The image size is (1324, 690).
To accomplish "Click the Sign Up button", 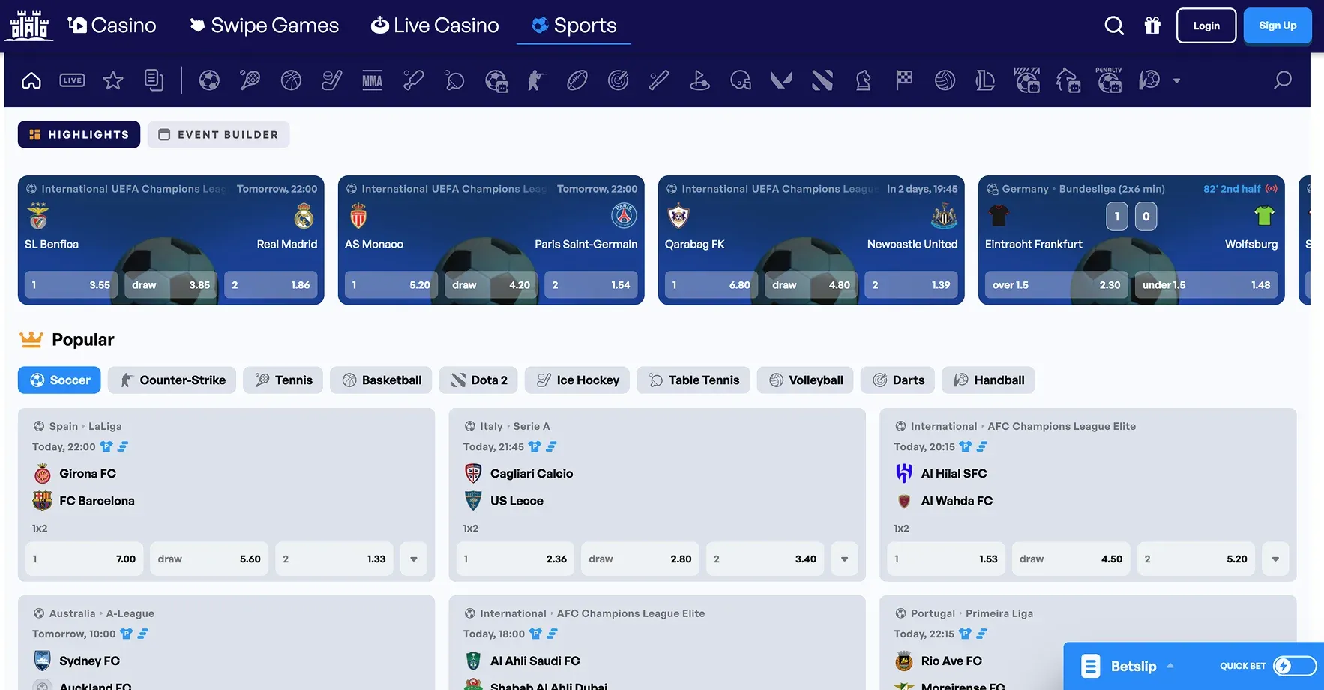I will 1278,25.
